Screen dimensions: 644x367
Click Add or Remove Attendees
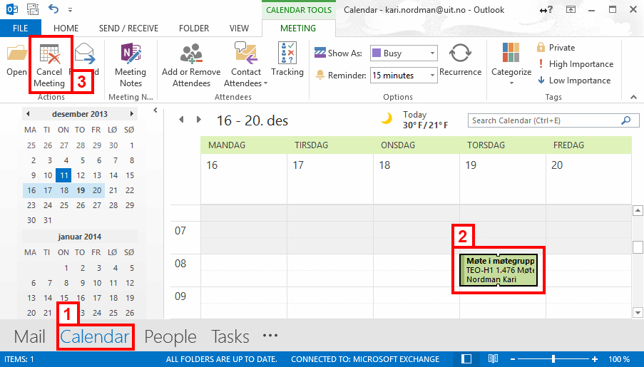[x=190, y=64]
